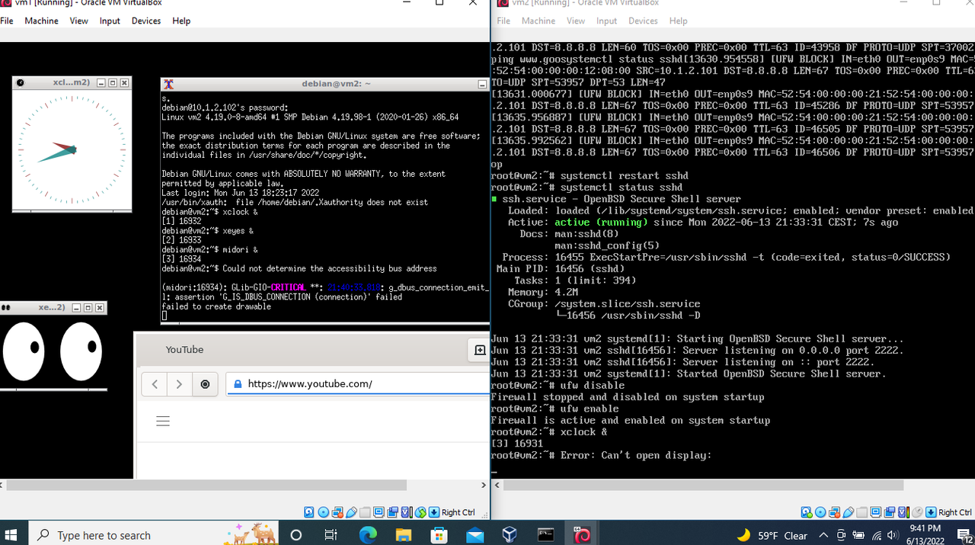Click Midori reload/stop button
This screenshot has height=545, width=975.
coord(205,384)
